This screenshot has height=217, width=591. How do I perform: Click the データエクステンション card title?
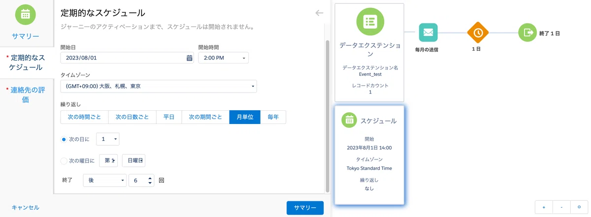click(369, 50)
